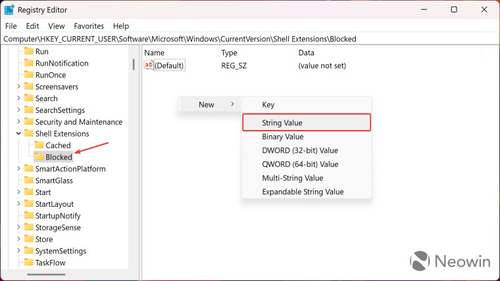Viewport: 500px width, 281px height.
Task: Click the Blocked folder icon
Action: coord(39,157)
